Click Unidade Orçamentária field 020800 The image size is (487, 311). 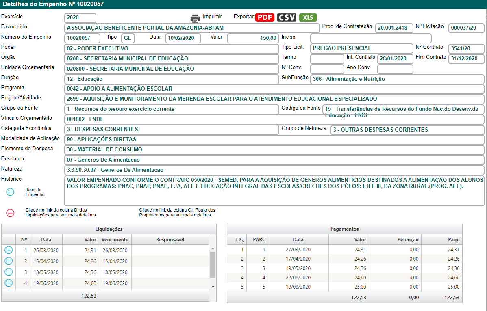[172, 69]
